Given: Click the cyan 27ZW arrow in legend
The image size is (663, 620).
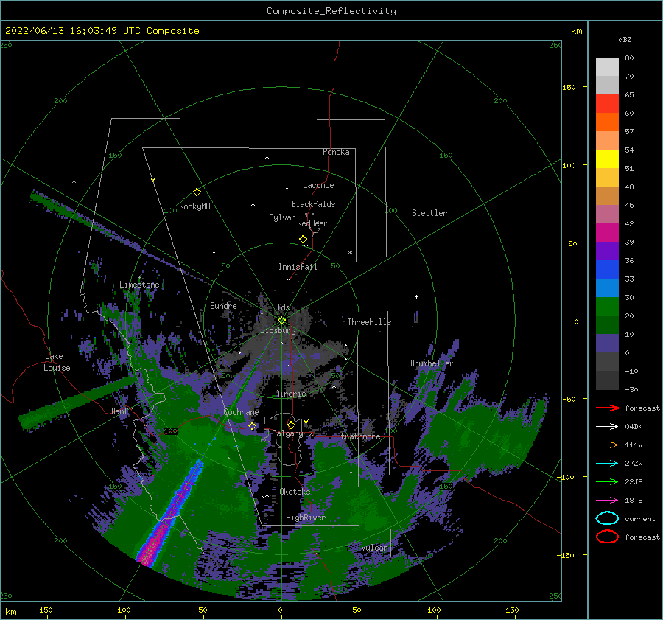Looking at the screenshot, I should tap(607, 464).
